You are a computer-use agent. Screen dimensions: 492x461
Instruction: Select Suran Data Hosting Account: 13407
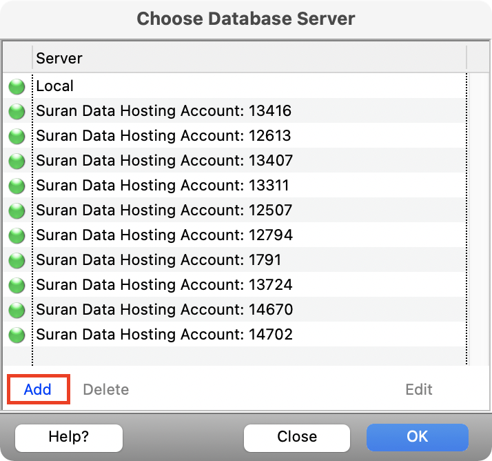point(164,161)
